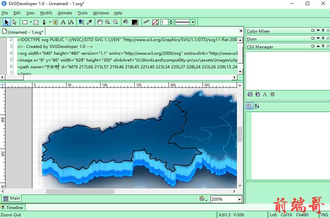Click the zoom out magnifier

coord(115,22)
